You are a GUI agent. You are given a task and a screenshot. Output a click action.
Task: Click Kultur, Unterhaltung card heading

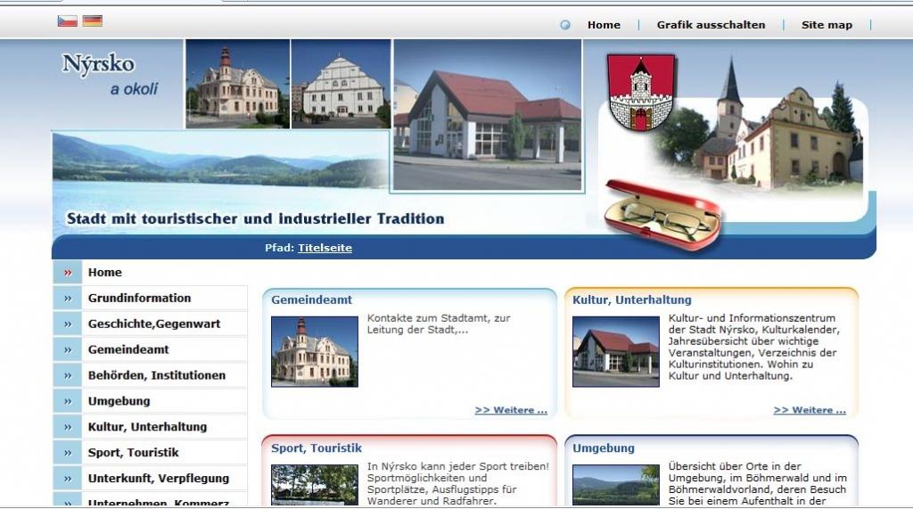click(x=632, y=300)
